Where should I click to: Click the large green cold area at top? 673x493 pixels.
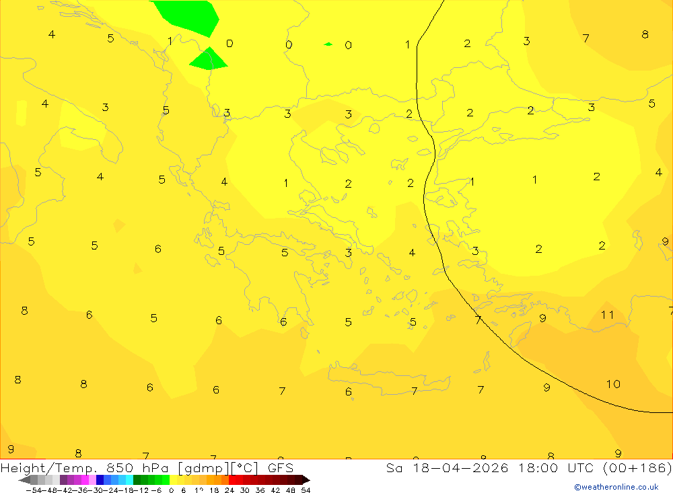pyautogui.click(x=189, y=17)
